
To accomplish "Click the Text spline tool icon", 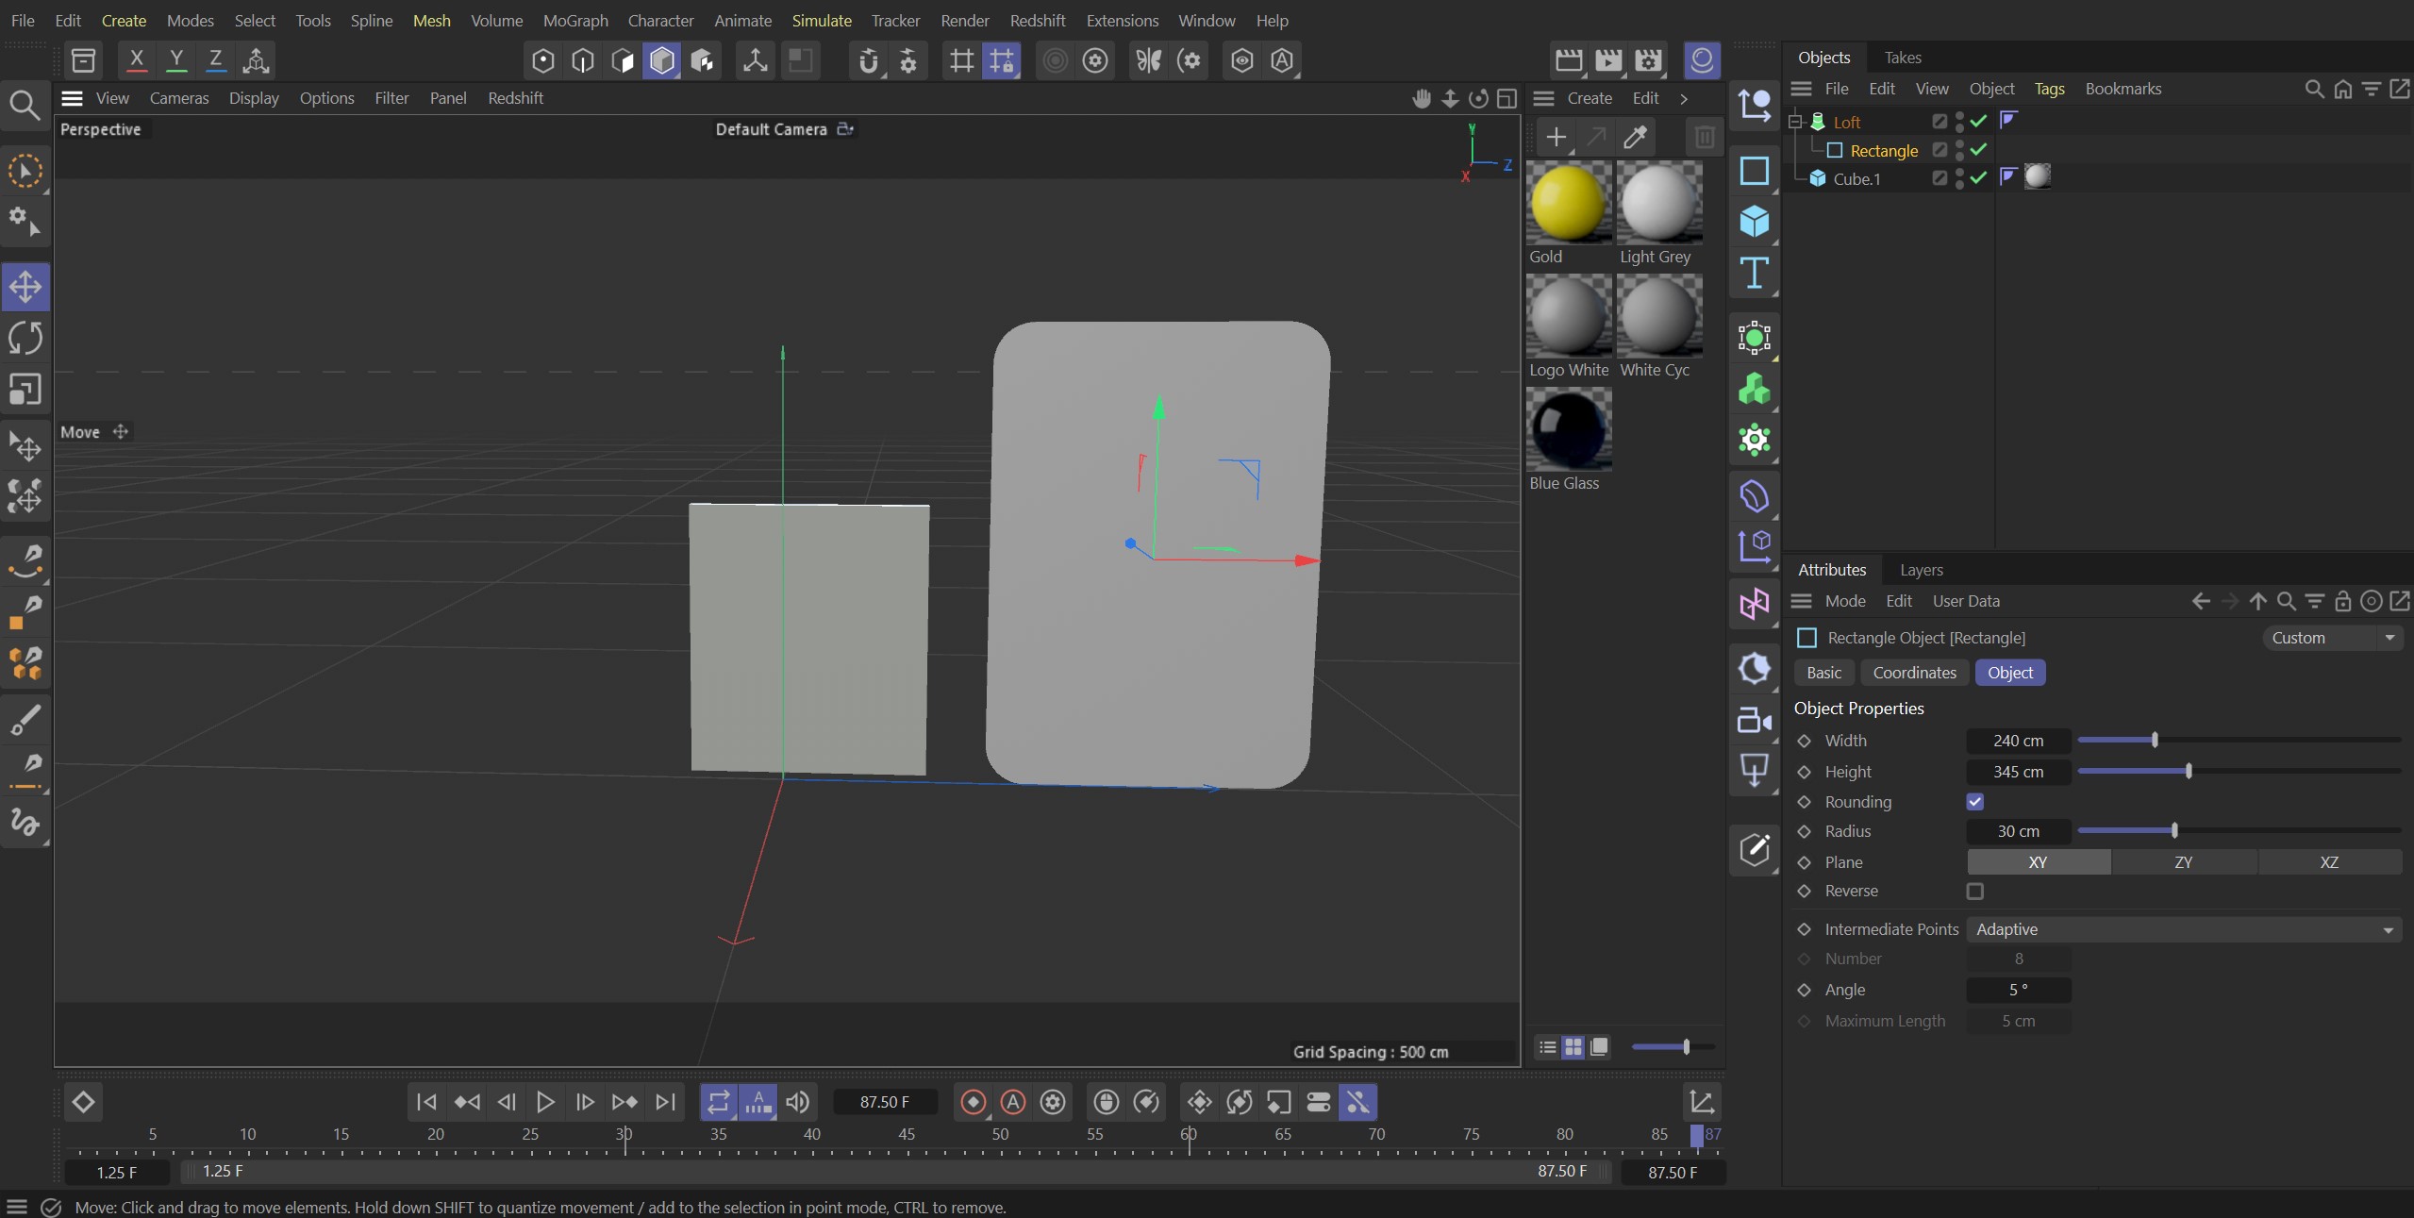I will pyautogui.click(x=1754, y=274).
